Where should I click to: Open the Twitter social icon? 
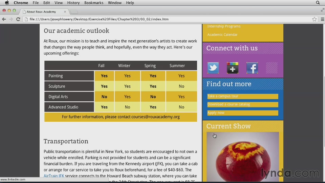tap(213, 68)
